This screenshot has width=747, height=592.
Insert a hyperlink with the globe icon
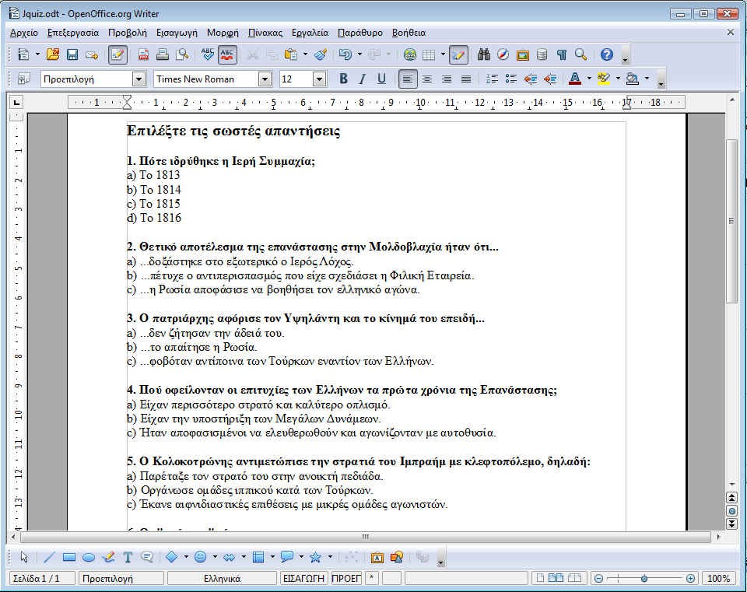click(x=409, y=54)
